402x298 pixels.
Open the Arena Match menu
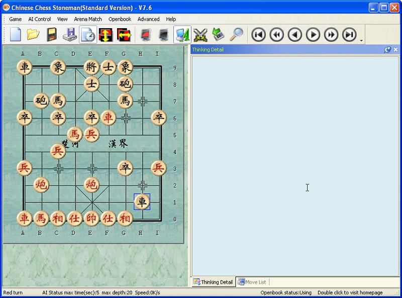pos(88,19)
